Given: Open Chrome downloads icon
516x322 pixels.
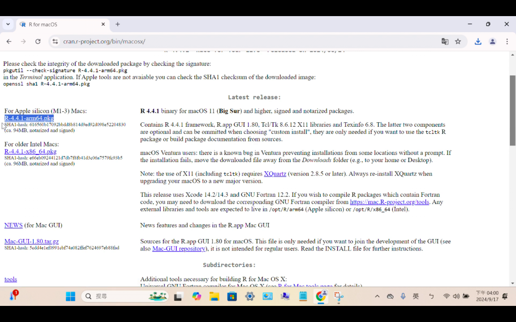Looking at the screenshot, I should coord(478,41).
